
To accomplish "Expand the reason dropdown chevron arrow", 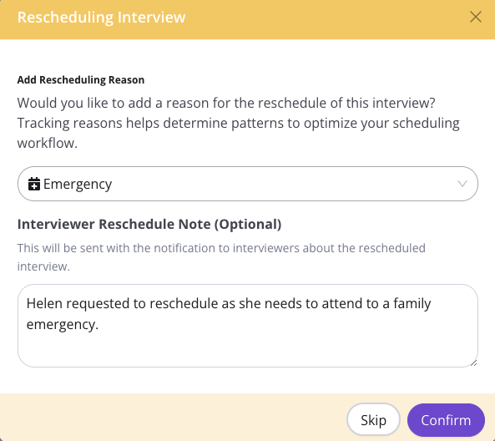I will coord(462,184).
